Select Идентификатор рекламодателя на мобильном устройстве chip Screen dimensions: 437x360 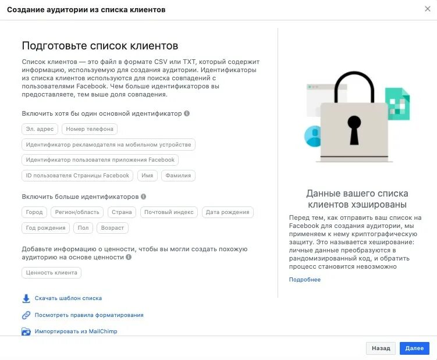click(x=108, y=145)
